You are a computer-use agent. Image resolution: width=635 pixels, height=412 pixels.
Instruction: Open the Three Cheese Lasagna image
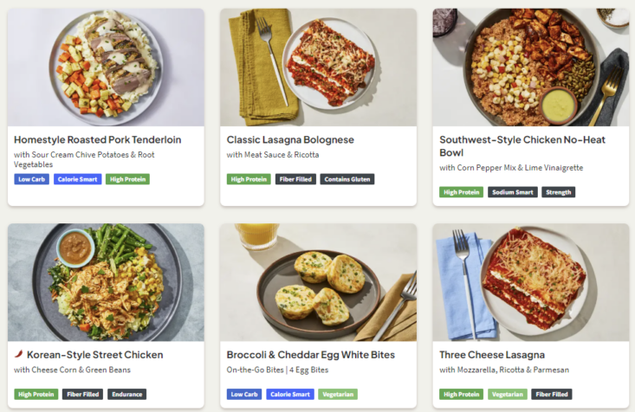pyautogui.click(x=530, y=282)
